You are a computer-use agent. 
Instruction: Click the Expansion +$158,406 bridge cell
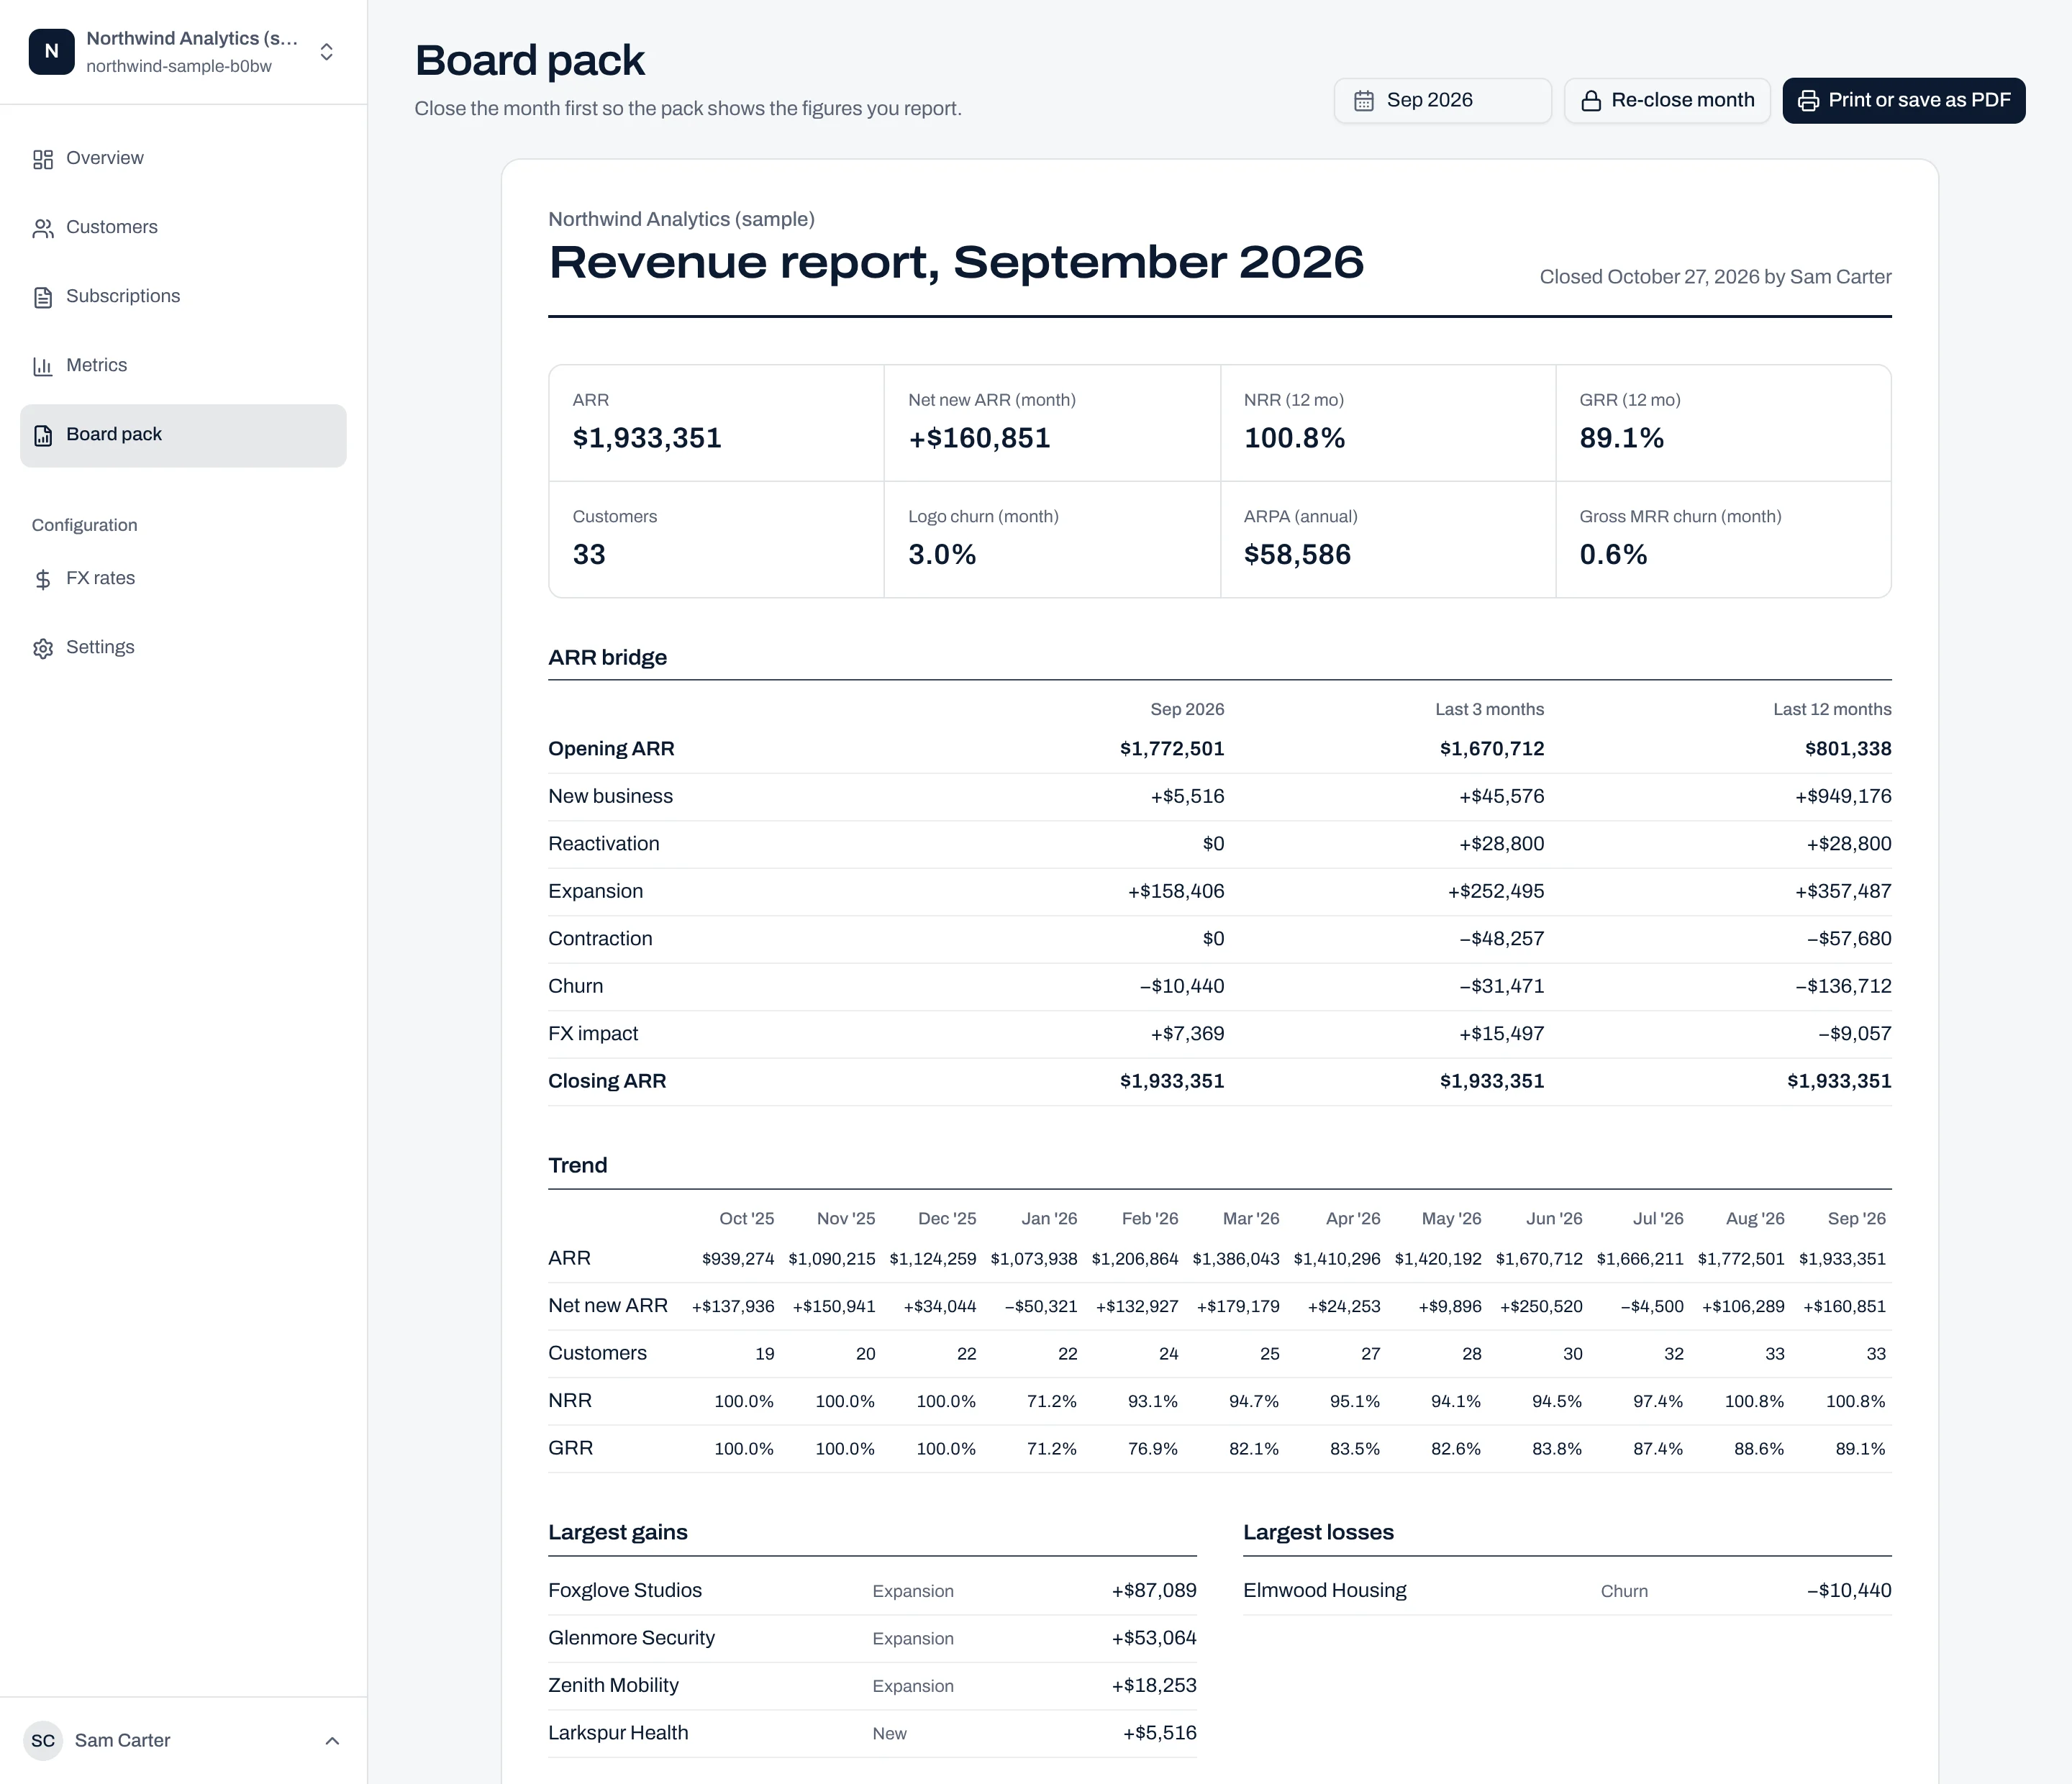coord(1176,892)
